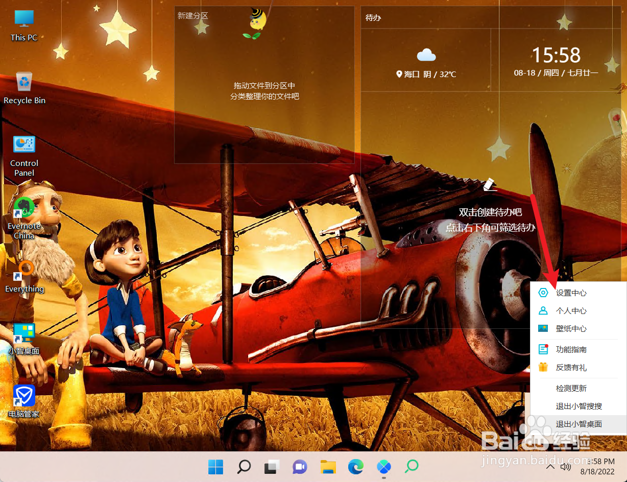Screen dimensions: 627x482
Task: Select 退出小智搜搜 menu entry
Action: [578, 406]
